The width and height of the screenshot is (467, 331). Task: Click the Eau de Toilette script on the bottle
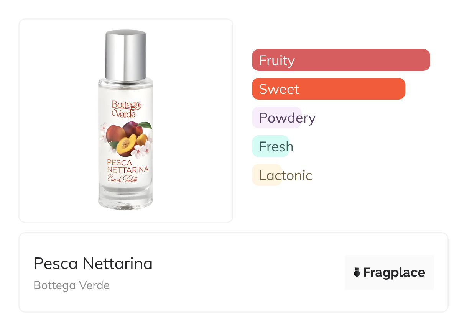pos(122,178)
